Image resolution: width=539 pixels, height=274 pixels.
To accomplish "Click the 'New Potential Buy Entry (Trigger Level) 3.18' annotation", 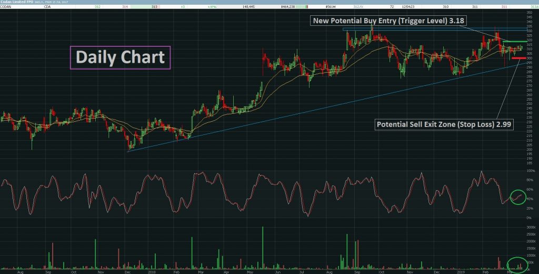I will tap(388, 21).
